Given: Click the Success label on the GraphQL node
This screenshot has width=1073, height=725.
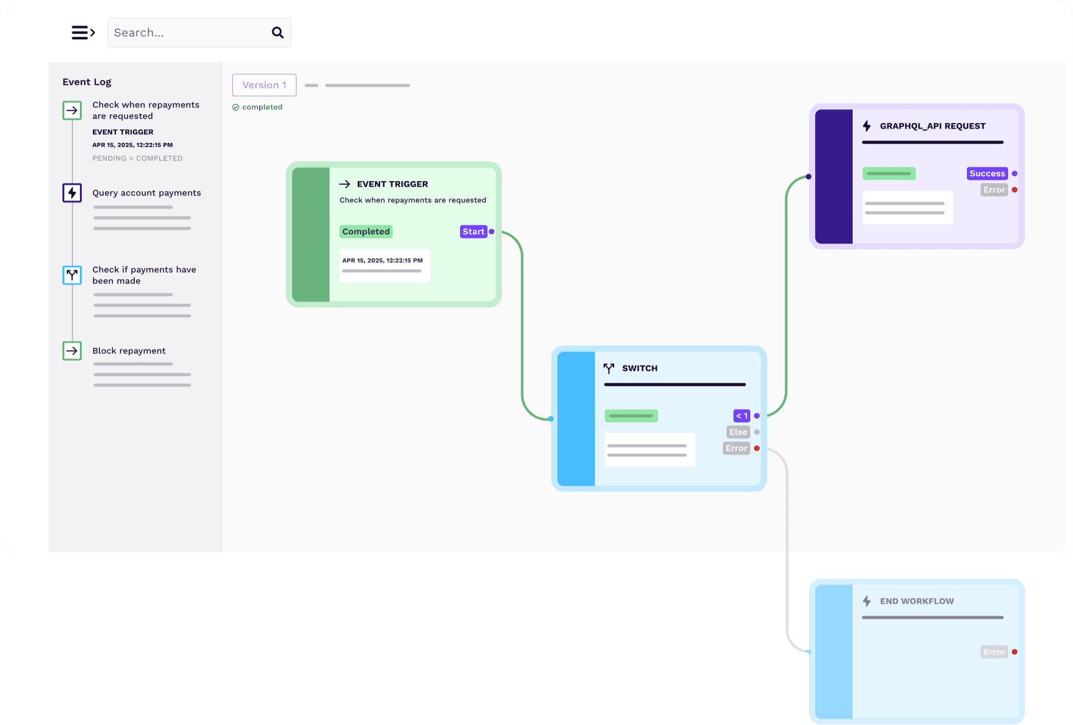Looking at the screenshot, I should click(x=986, y=173).
